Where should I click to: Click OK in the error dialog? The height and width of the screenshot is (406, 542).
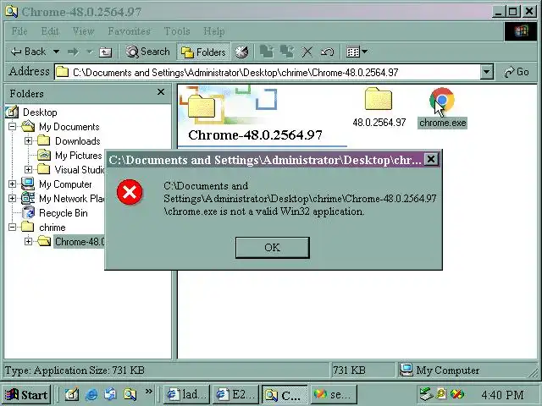273,248
